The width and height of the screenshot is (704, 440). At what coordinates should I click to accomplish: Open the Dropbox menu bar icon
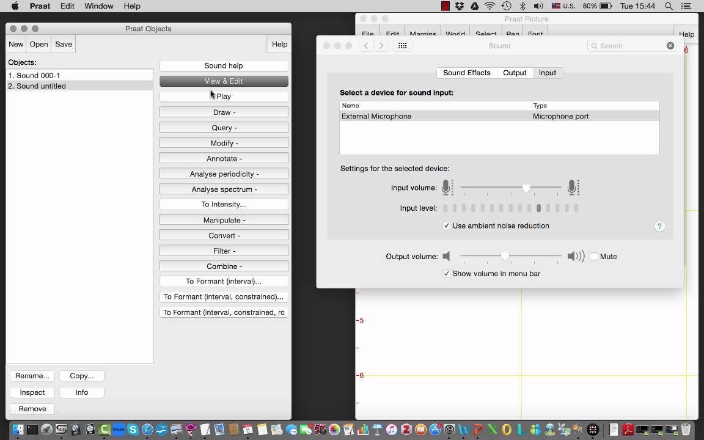460,6
